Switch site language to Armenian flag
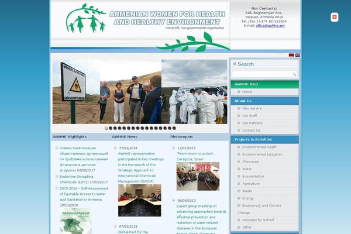 pos(291,56)
